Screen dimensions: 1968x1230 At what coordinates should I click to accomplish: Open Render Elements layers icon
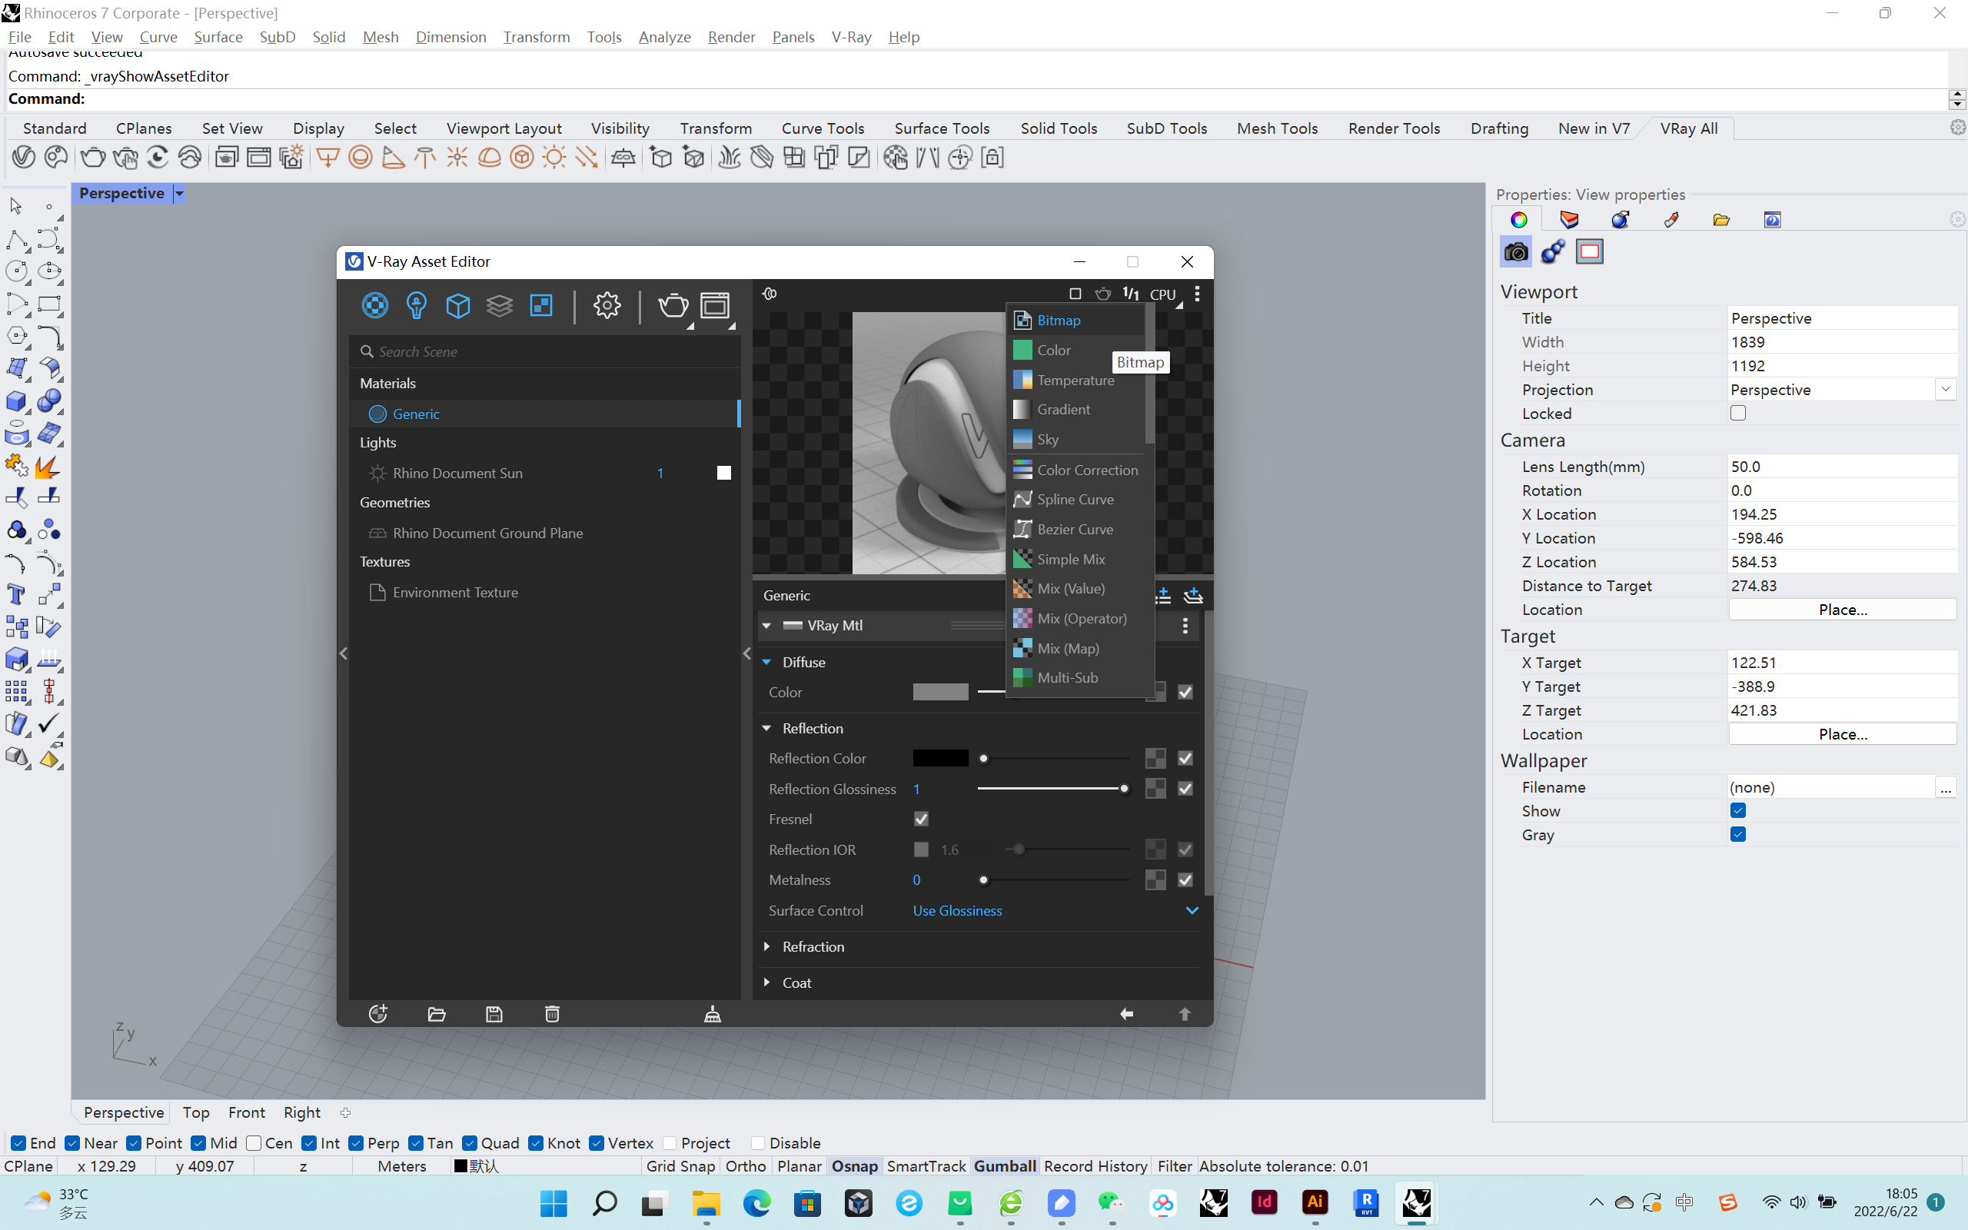tap(500, 306)
